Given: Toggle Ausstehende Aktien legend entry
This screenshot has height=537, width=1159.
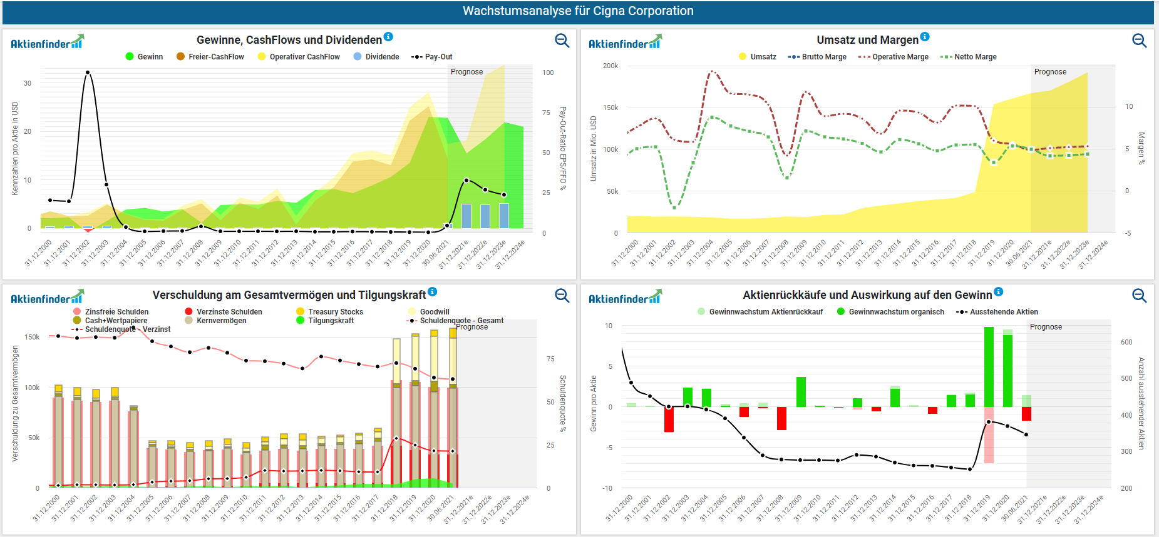Looking at the screenshot, I should (997, 312).
